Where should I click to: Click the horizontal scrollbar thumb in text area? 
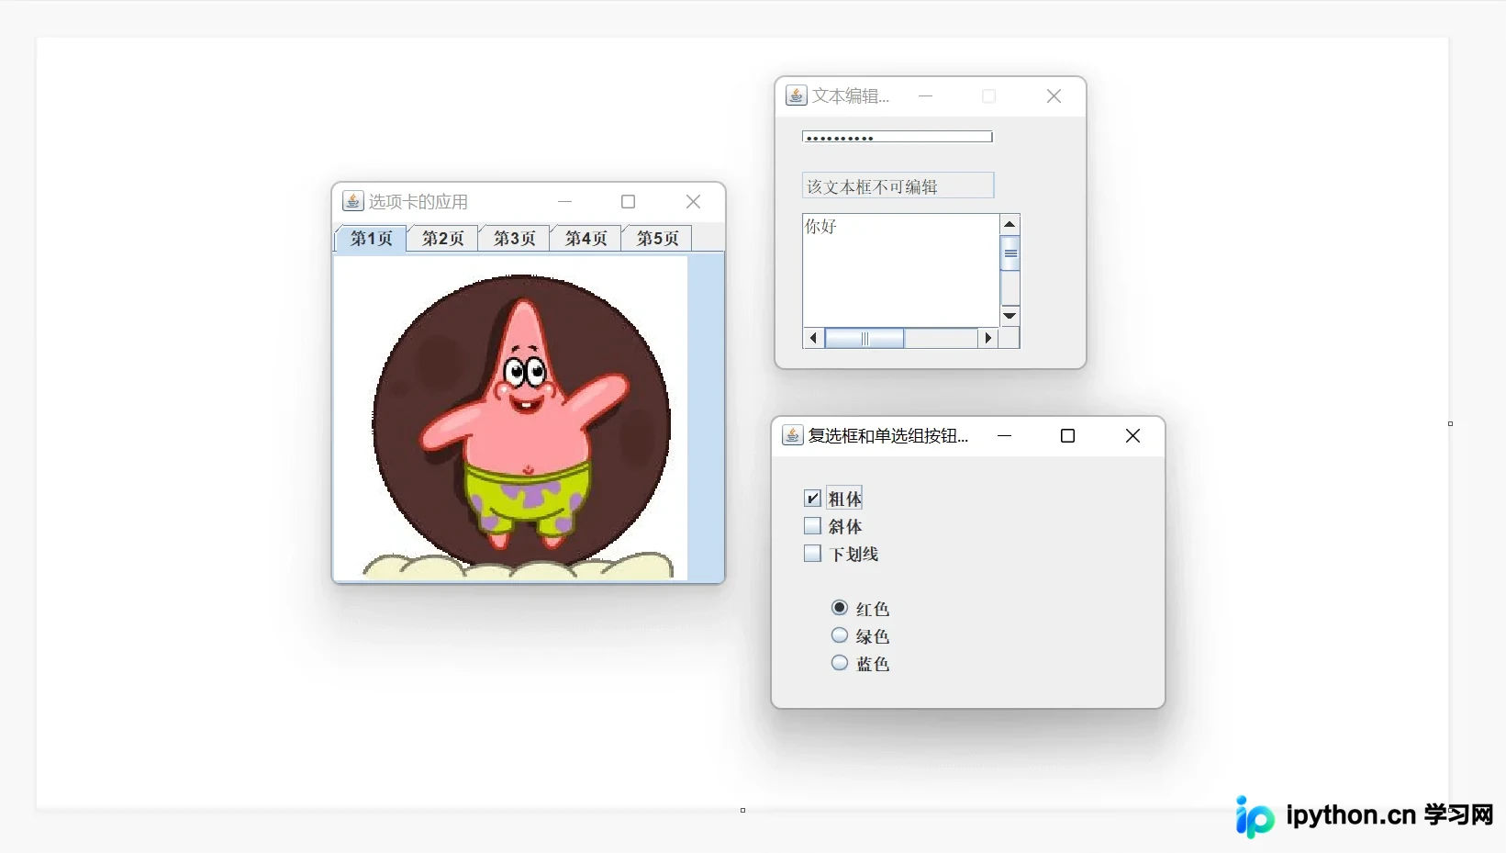coord(865,338)
